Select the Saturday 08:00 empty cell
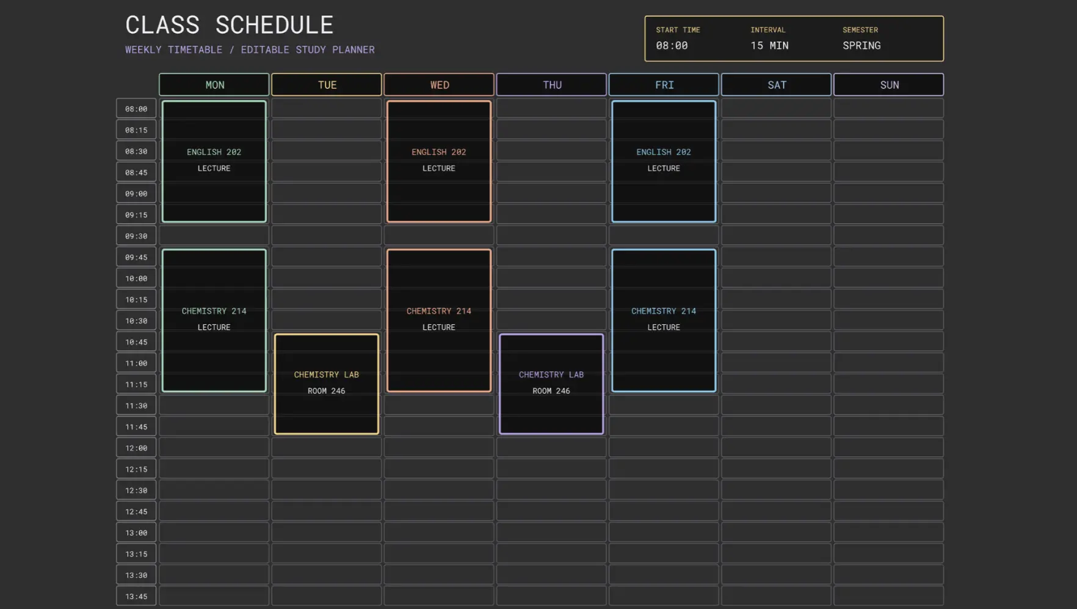Screen dimensions: 1077x609 776,108
